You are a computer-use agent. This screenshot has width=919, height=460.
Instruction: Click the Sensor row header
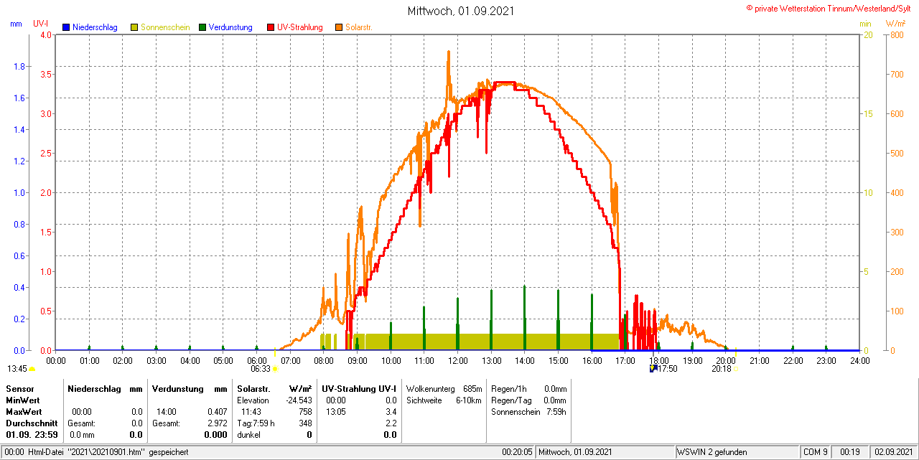point(19,388)
